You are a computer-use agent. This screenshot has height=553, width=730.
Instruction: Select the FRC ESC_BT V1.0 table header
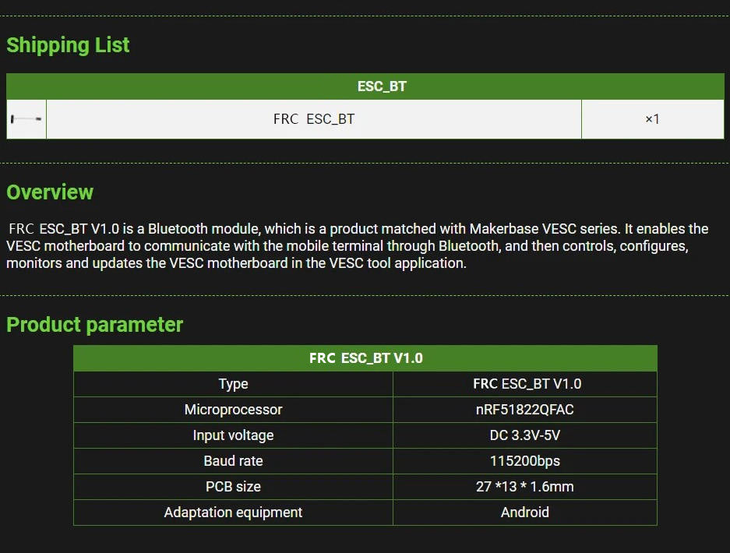tap(365, 358)
